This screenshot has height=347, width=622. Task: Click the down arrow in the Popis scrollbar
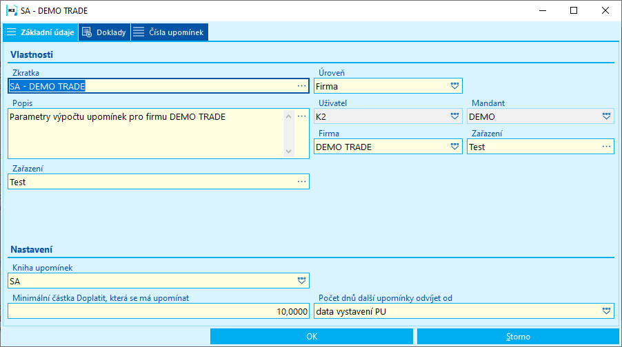point(288,151)
